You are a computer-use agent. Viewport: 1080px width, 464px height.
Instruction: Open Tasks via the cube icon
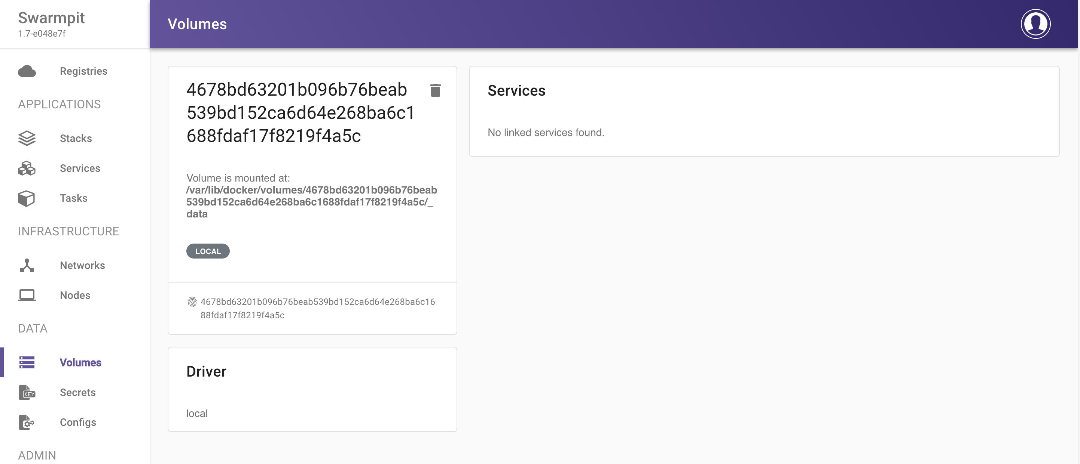(27, 198)
